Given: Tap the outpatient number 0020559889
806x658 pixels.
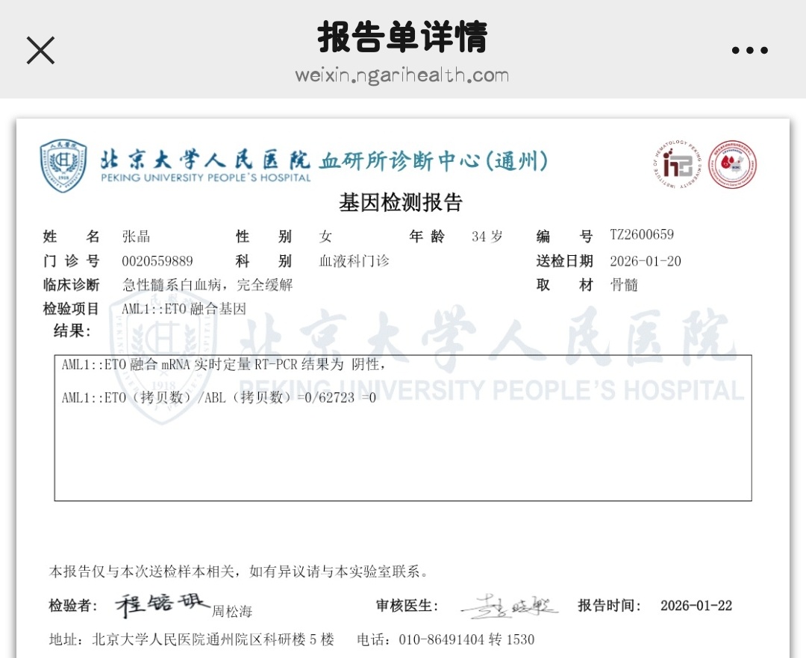Looking at the screenshot, I should (x=157, y=261).
